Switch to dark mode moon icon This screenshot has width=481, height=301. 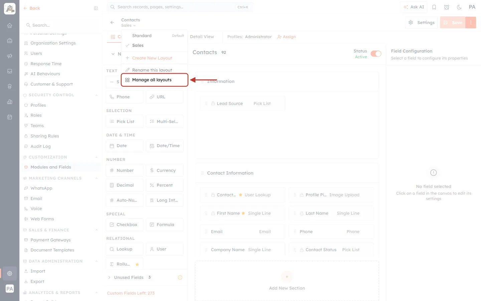click(459, 7)
